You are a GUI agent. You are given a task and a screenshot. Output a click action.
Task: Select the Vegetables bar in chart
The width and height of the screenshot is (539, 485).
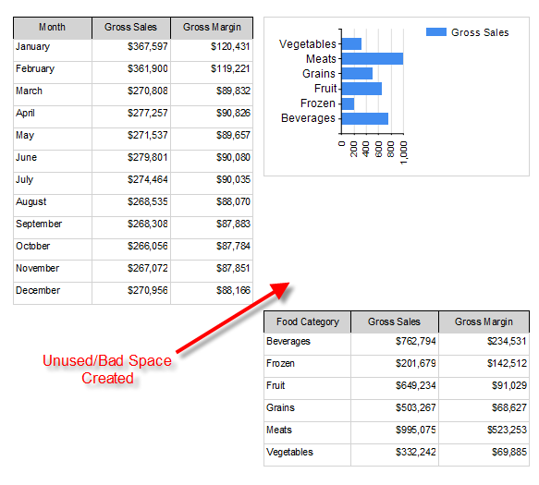[x=351, y=44]
